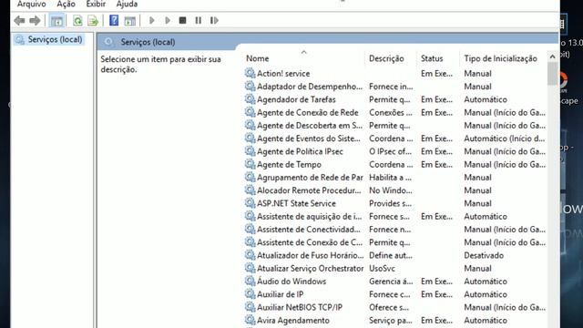
Task: Select the Atualizador de Fuso Horário service
Action: point(310,255)
